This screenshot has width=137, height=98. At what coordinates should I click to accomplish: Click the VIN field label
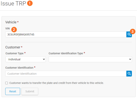tap(7, 28)
